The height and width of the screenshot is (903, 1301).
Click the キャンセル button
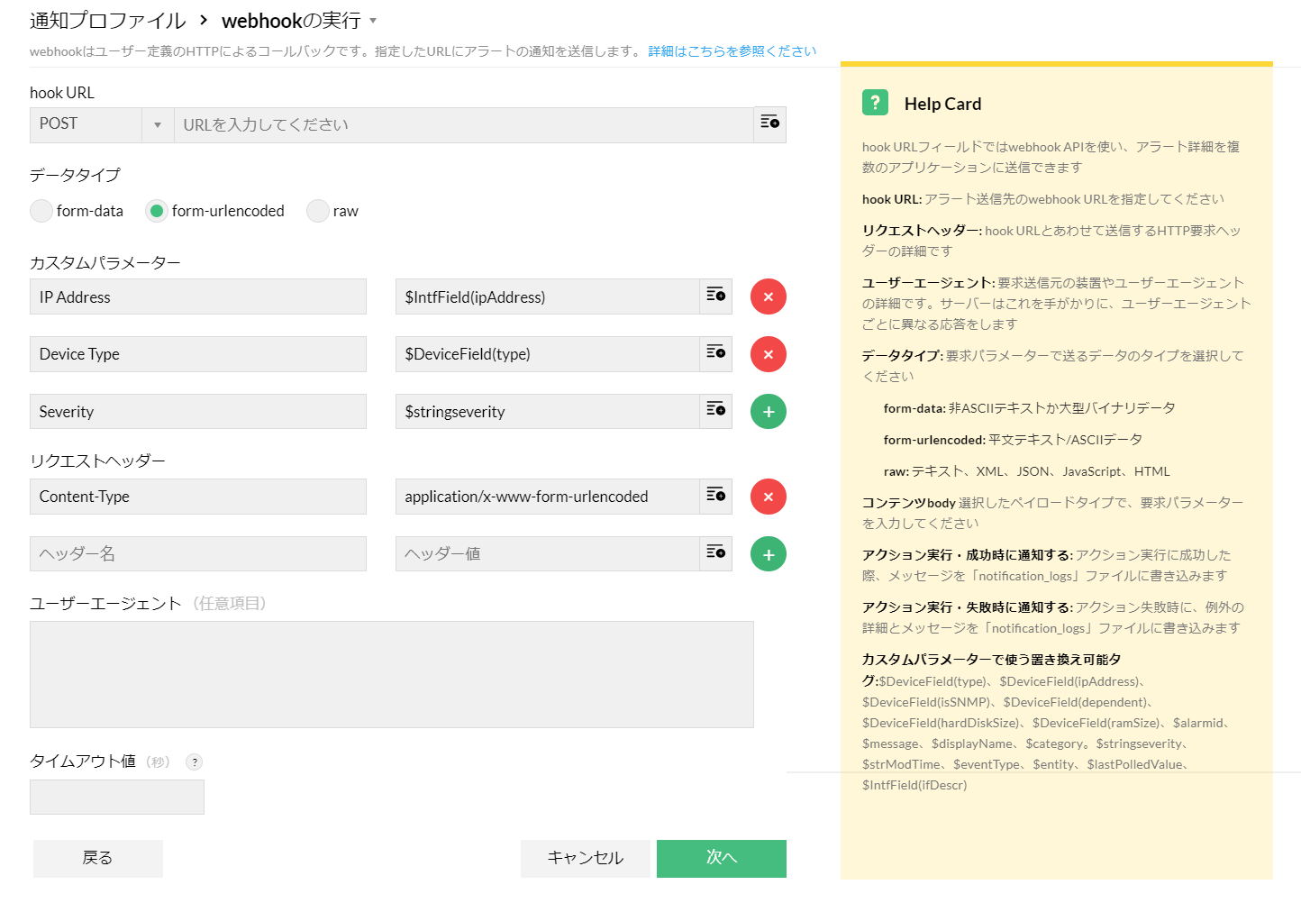tap(586, 858)
